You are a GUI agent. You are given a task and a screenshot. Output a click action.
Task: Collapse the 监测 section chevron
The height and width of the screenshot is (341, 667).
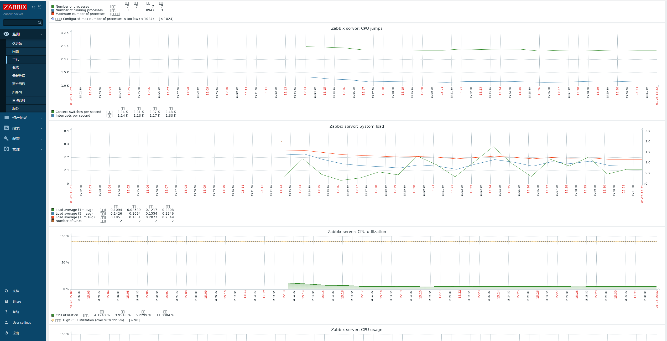pos(41,34)
